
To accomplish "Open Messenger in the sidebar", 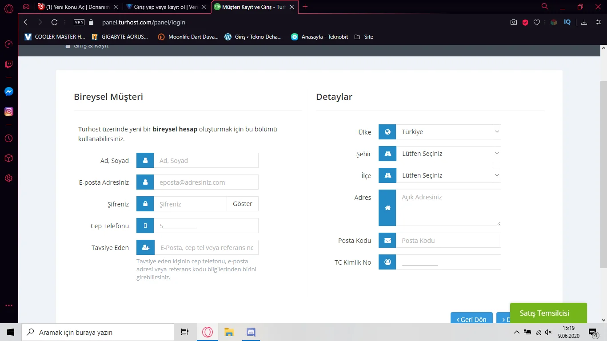I will [9, 91].
